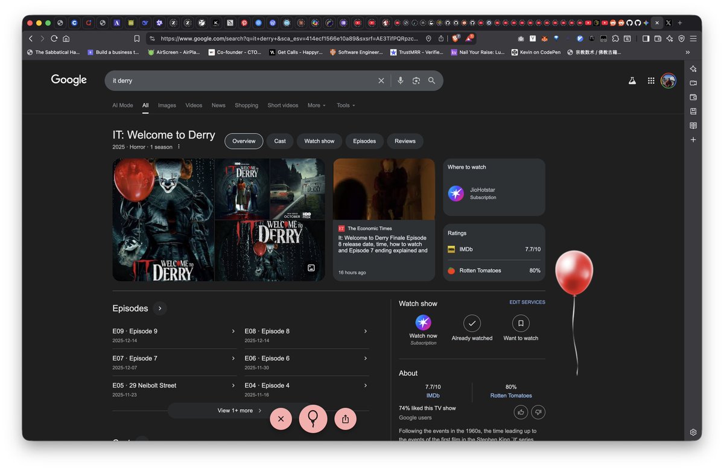Image resolution: width=724 pixels, height=470 pixels.
Task: Click the Google logo
Action: [x=69, y=80]
